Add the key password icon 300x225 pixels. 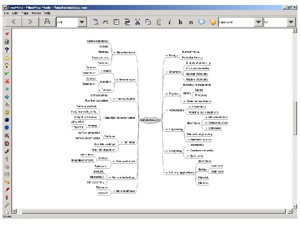(7, 182)
